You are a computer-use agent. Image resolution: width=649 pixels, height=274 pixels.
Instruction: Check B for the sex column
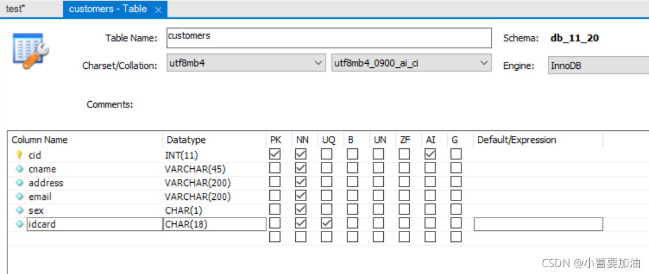point(353,210)
